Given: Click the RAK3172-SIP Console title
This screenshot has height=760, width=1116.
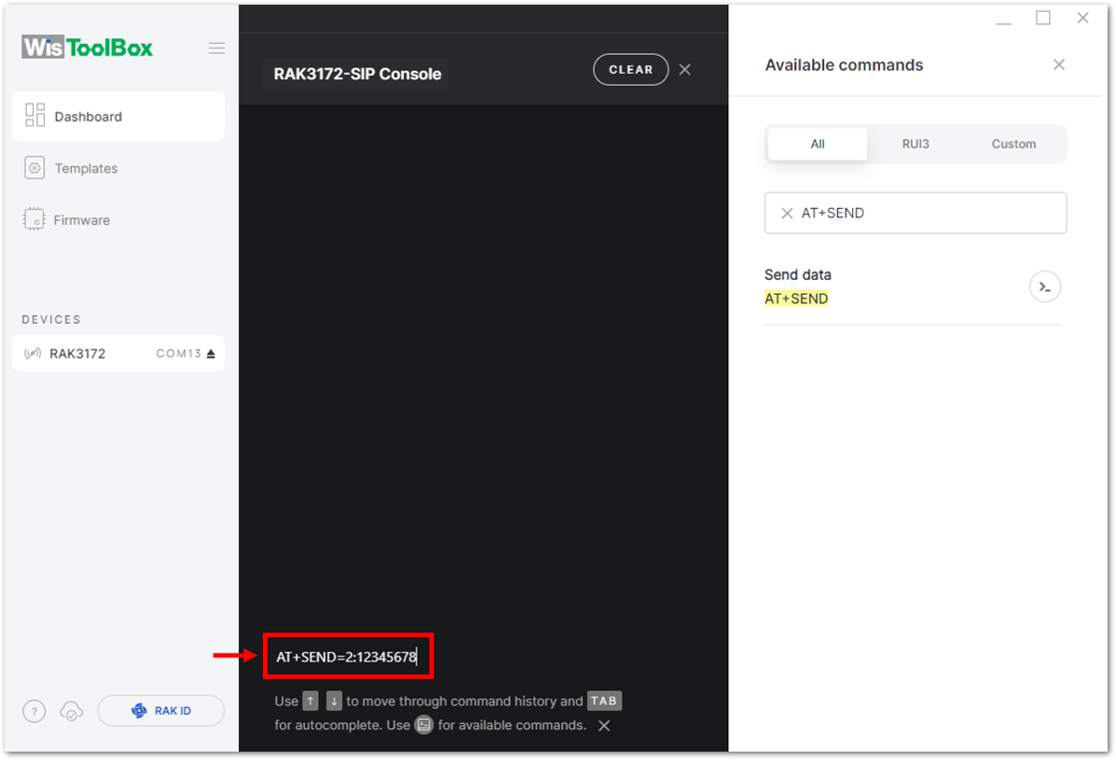Looking at the screenshot, I should (357, 74).
